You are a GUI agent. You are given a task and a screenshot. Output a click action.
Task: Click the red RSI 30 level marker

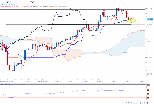pyautogui.click(x=148, y=97)
